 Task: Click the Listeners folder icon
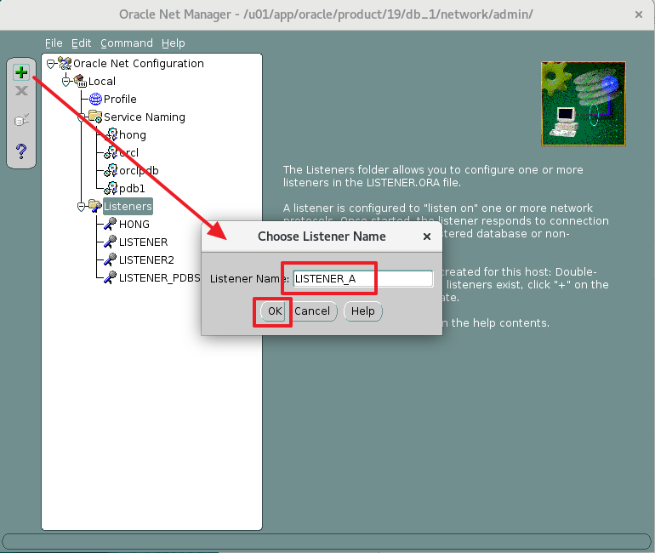[x=95, y=206]
